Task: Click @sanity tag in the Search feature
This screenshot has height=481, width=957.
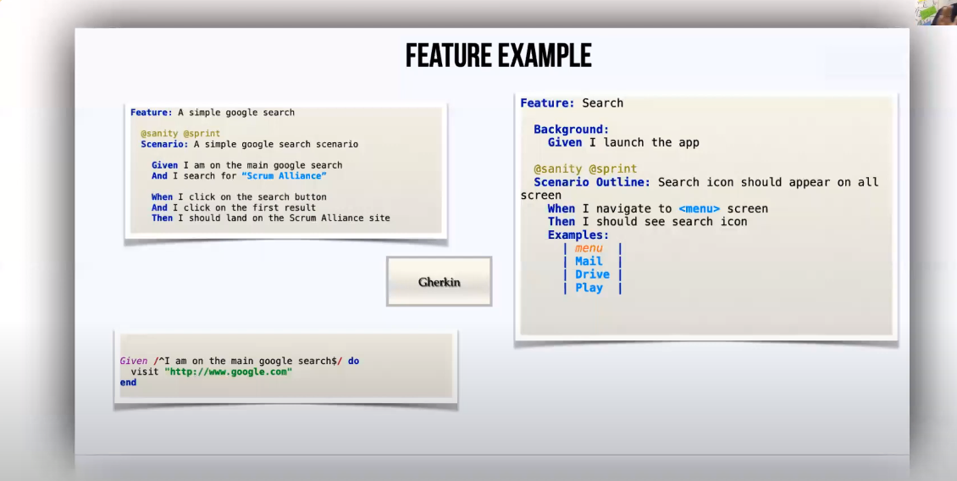Action: tap(557, 169)
